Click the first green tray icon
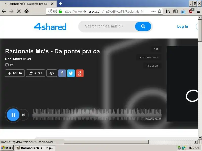This screenshot has height=151, width=202. coord(179,148)
